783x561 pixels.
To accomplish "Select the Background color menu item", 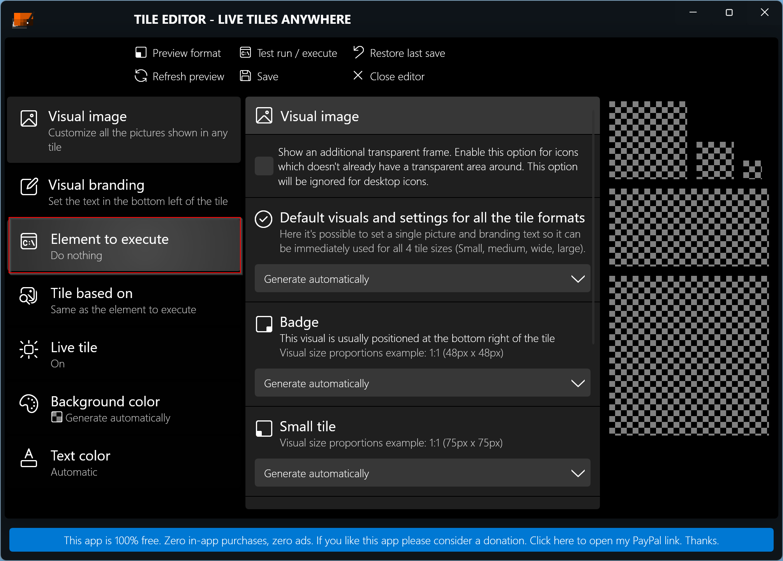I will click(124, 409).
